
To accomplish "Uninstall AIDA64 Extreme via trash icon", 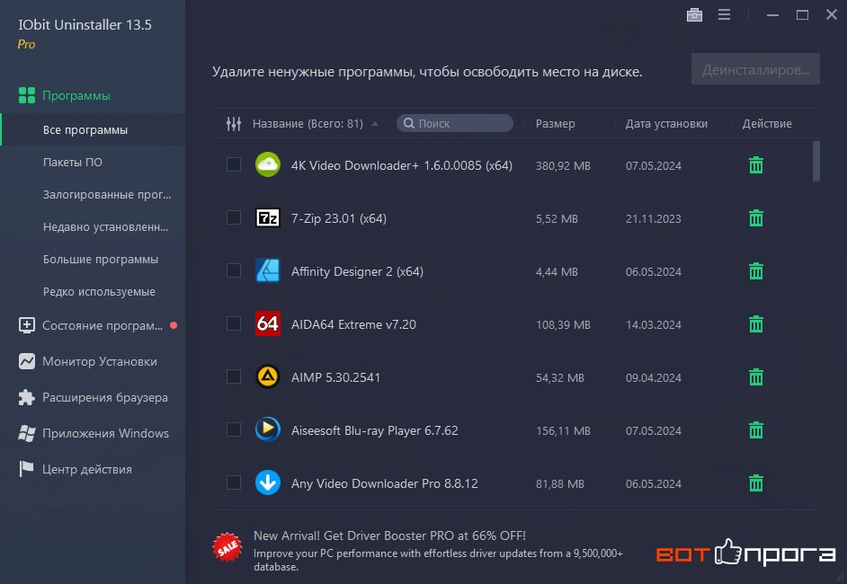I will click(755, 323).
